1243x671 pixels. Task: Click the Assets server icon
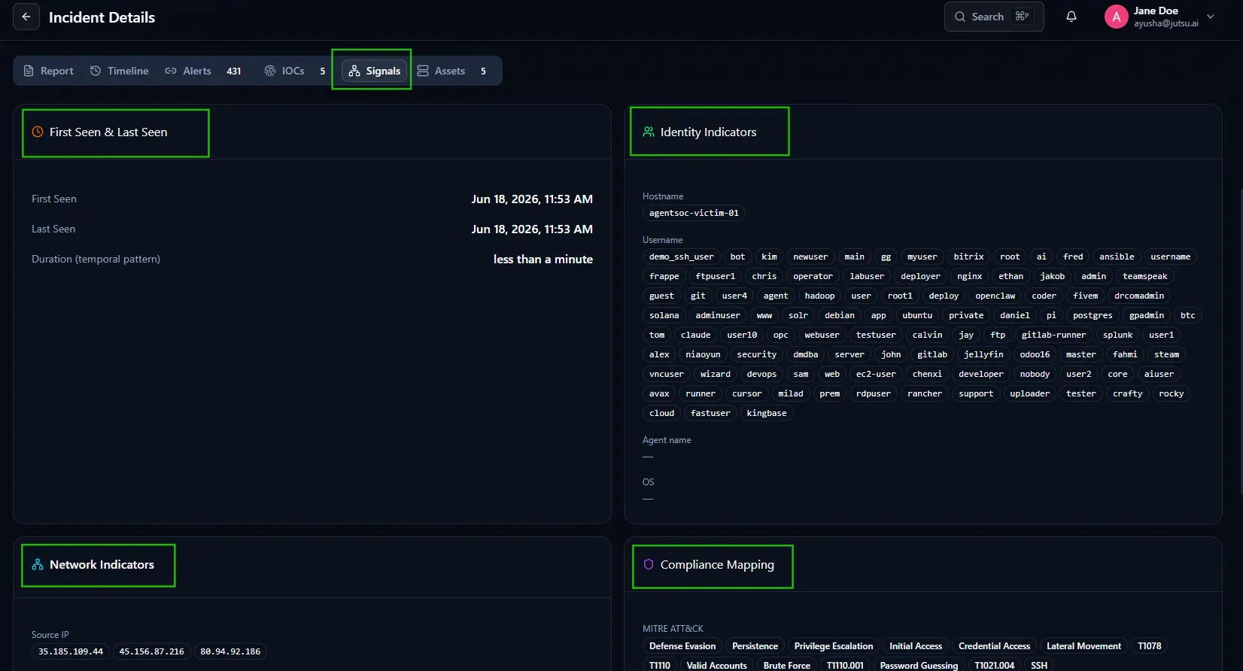point(423,71)
